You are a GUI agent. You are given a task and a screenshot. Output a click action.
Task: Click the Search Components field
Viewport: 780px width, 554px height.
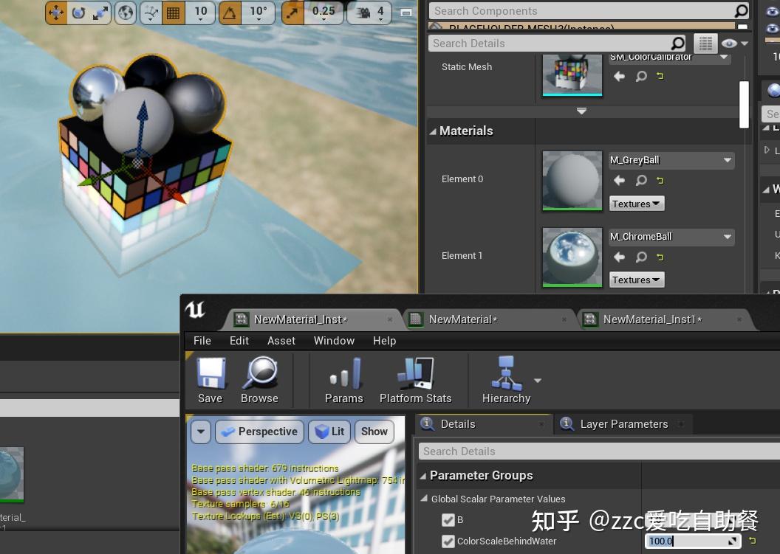tap(581, 11)
